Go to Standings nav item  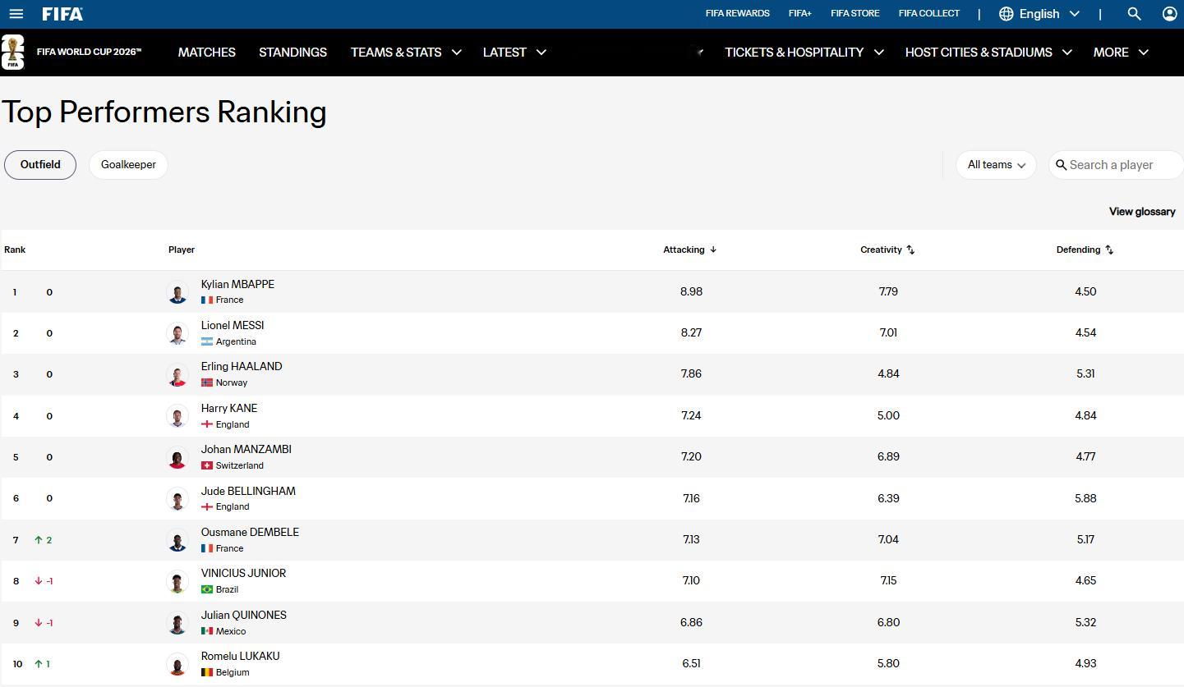(x=293, y=53)
